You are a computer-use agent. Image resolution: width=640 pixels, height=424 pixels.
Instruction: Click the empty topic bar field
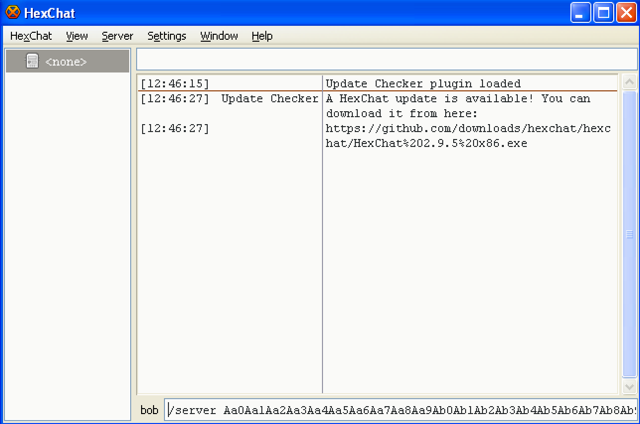pyautogui.click(x=387, y=60)
